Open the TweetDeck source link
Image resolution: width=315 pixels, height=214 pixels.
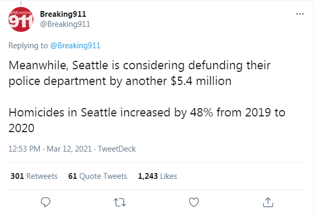click(117, 149)
